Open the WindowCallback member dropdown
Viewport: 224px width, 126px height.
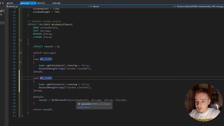point(199,6)
